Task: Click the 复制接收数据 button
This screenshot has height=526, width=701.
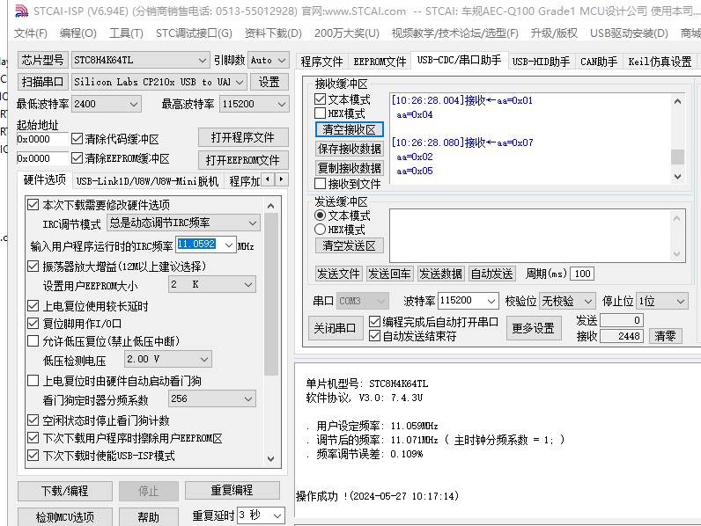Action: coord(349,168)
